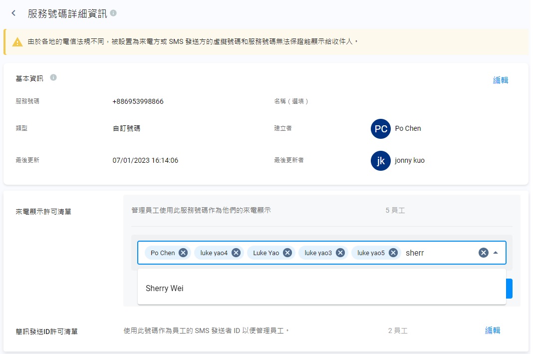This screenshot has width=533, height=354.
Task: Click the PC avatar of Po Chen
Action: point(380,129)
